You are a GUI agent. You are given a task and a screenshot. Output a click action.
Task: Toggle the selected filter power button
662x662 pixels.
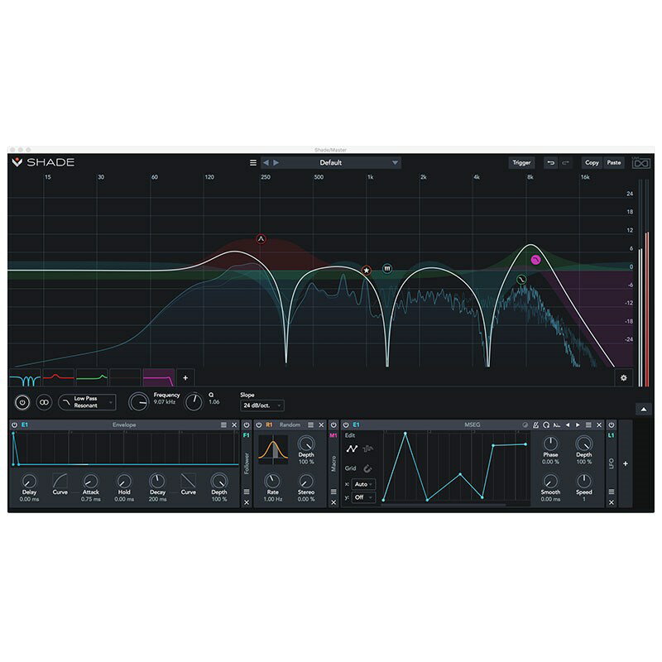coord(22,402)
